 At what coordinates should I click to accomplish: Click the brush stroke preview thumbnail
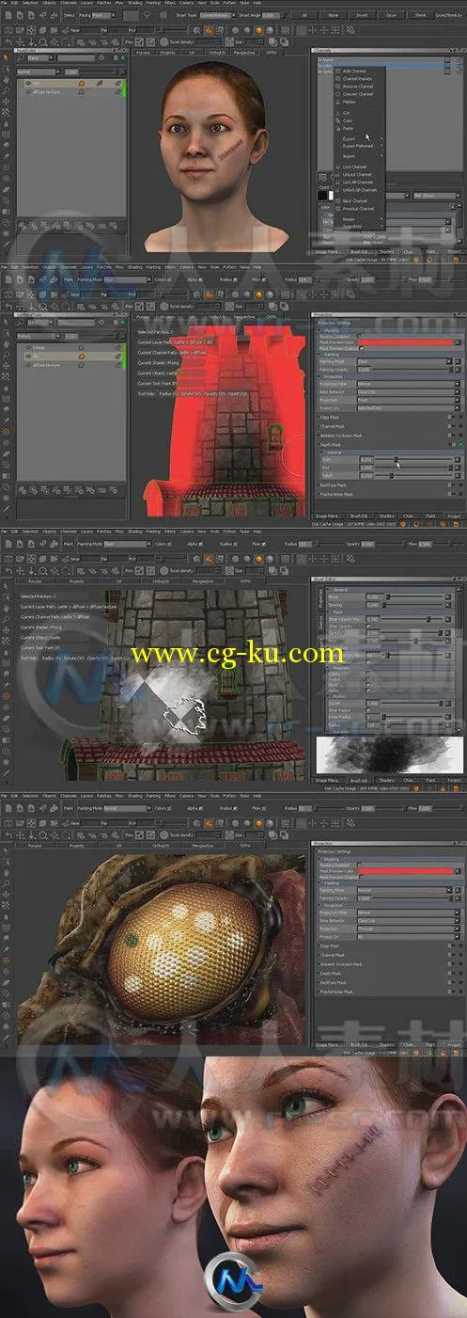(389, 754)
